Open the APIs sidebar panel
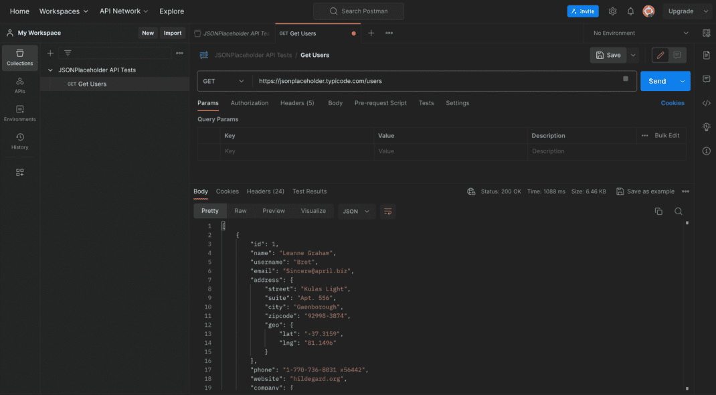Screen dimensions: 716x395 click(x=19, y=86)
